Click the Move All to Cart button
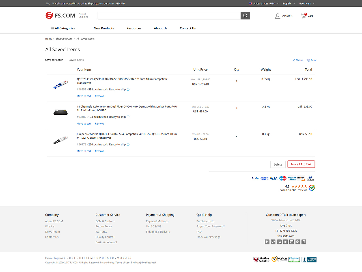 (x=301, y=164)
